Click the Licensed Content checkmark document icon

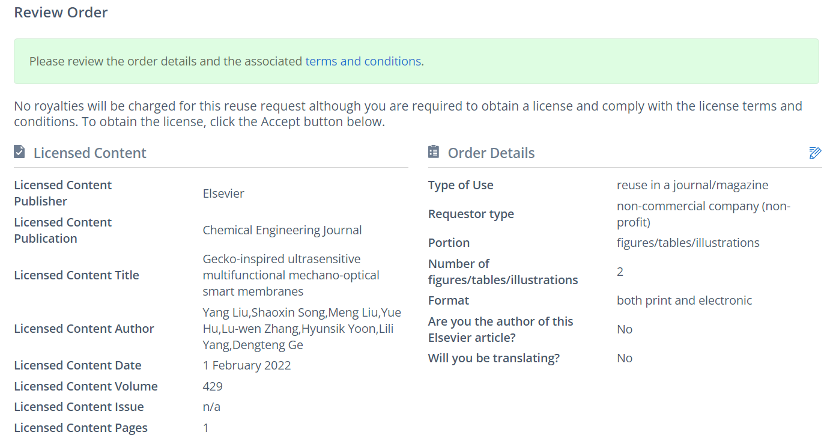tap(20, 152)
